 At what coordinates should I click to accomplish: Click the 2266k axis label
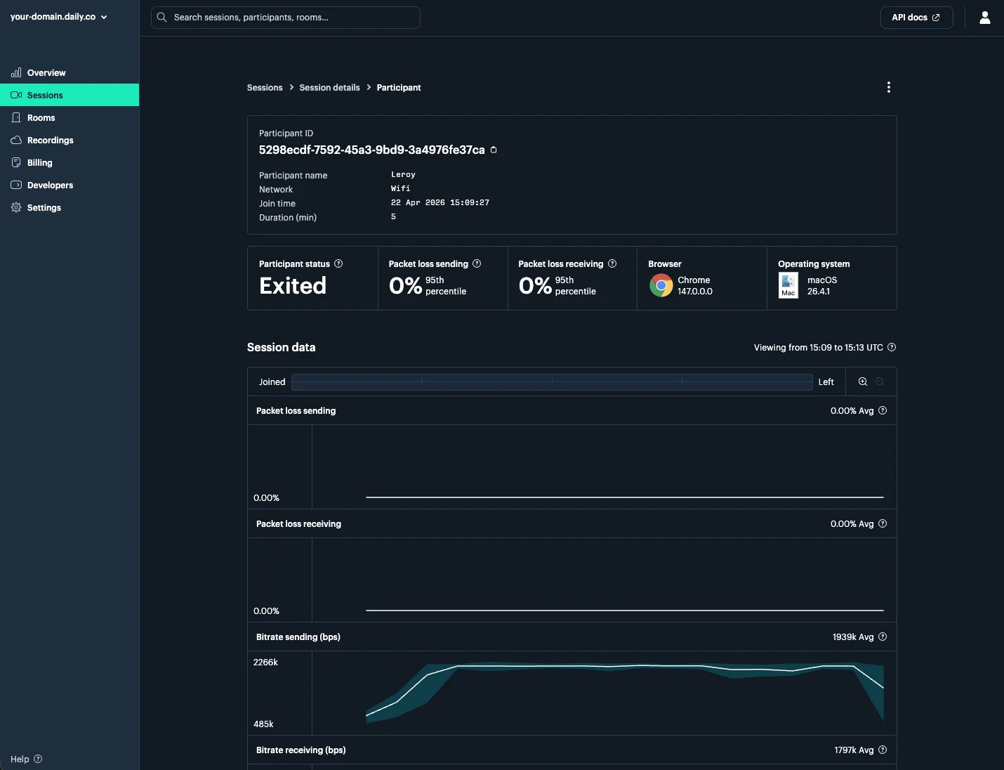265,662
